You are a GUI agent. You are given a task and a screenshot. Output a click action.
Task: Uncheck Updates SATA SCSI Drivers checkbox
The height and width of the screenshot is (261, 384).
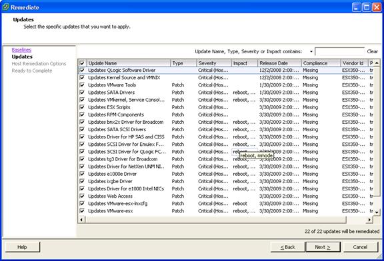[82, 129]
